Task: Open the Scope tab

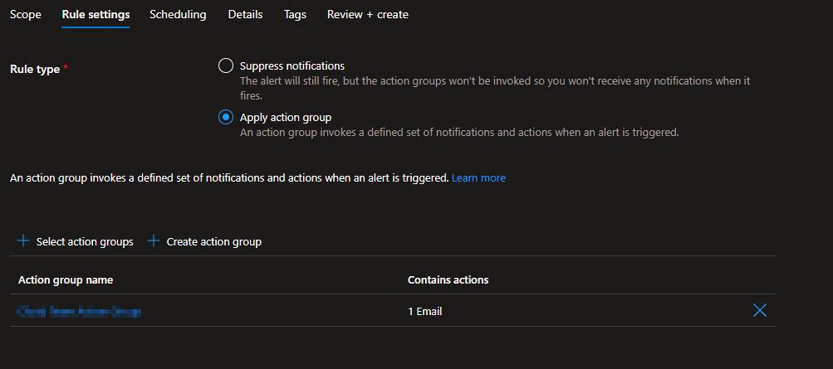Action: (26, 14)
